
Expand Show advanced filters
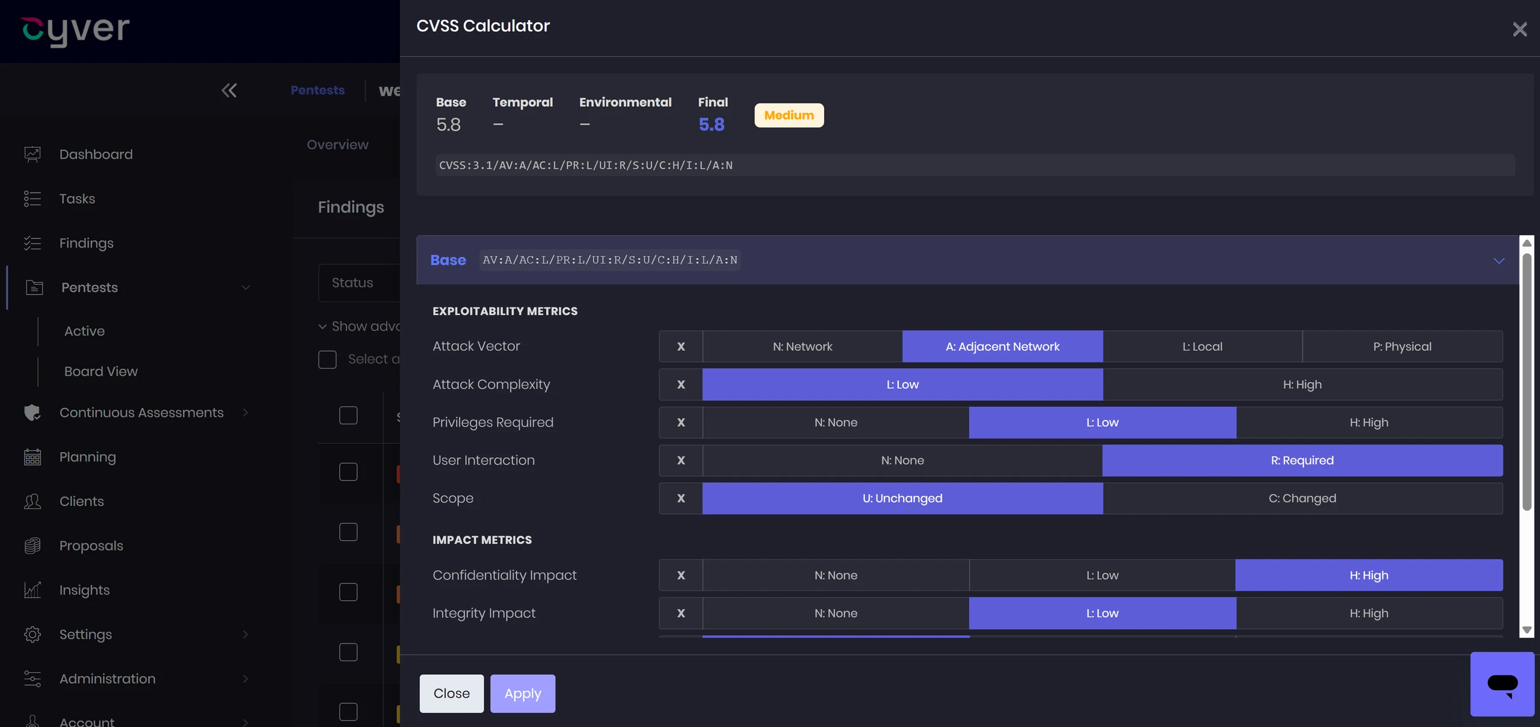pyautogui.click(x=359, y=326)
